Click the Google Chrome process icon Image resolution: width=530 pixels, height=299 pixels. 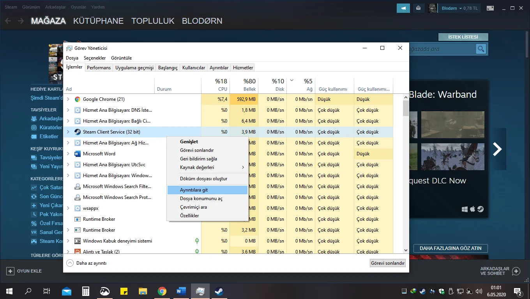pos(78,99)
